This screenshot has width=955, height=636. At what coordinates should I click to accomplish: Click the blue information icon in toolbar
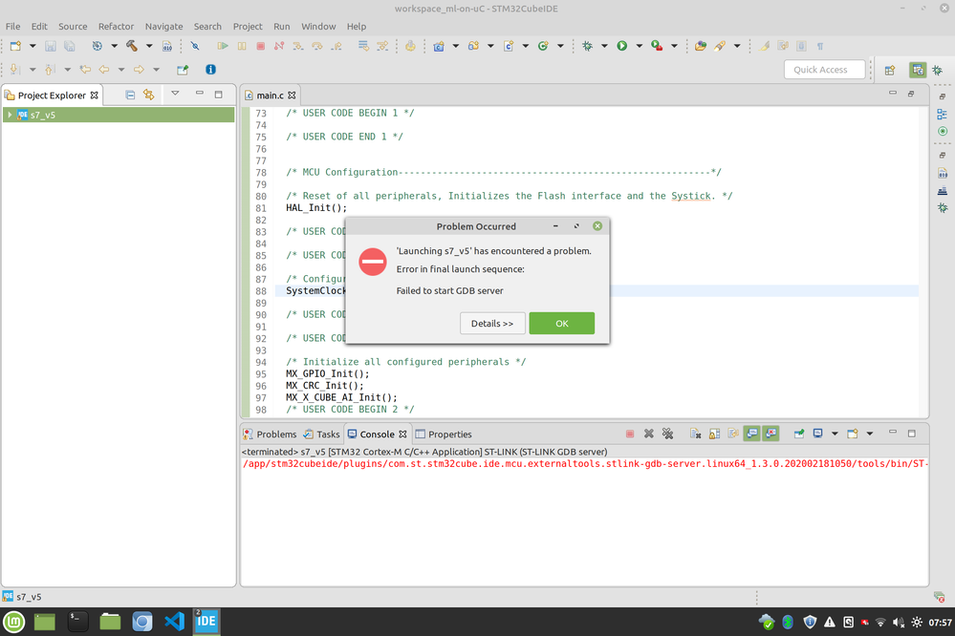(210, 70)
